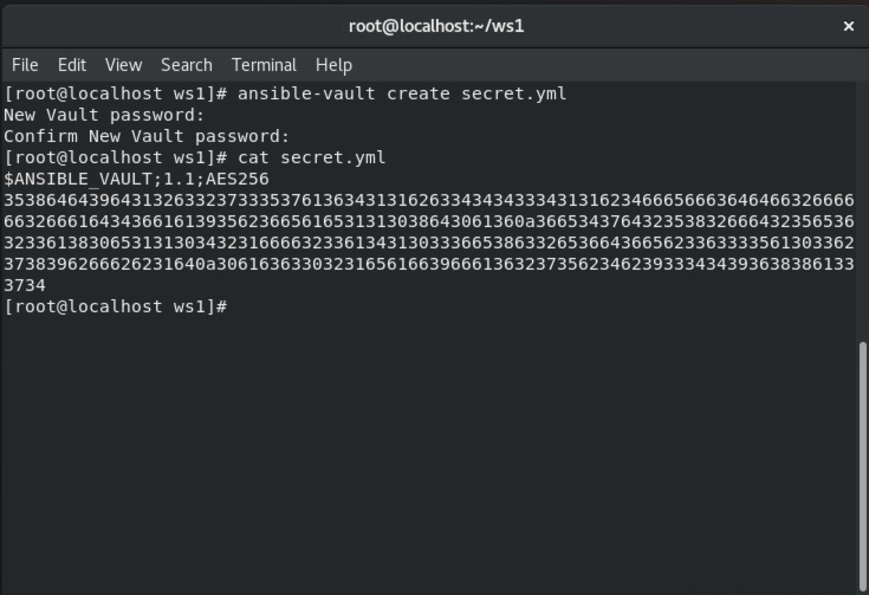The image size is (869, 595).
Task: Open the File menu
Action: click(25, 65)
